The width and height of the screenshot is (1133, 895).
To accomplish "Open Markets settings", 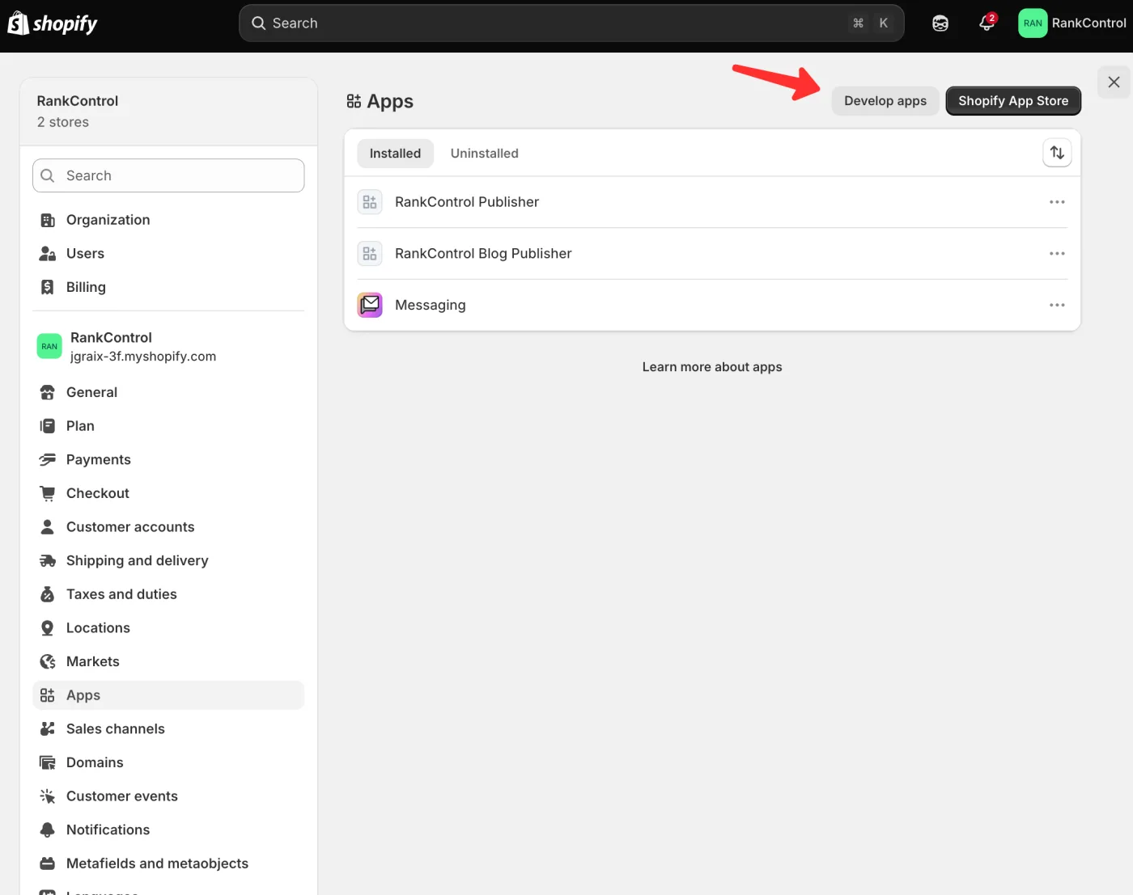I will click(168, 662).
